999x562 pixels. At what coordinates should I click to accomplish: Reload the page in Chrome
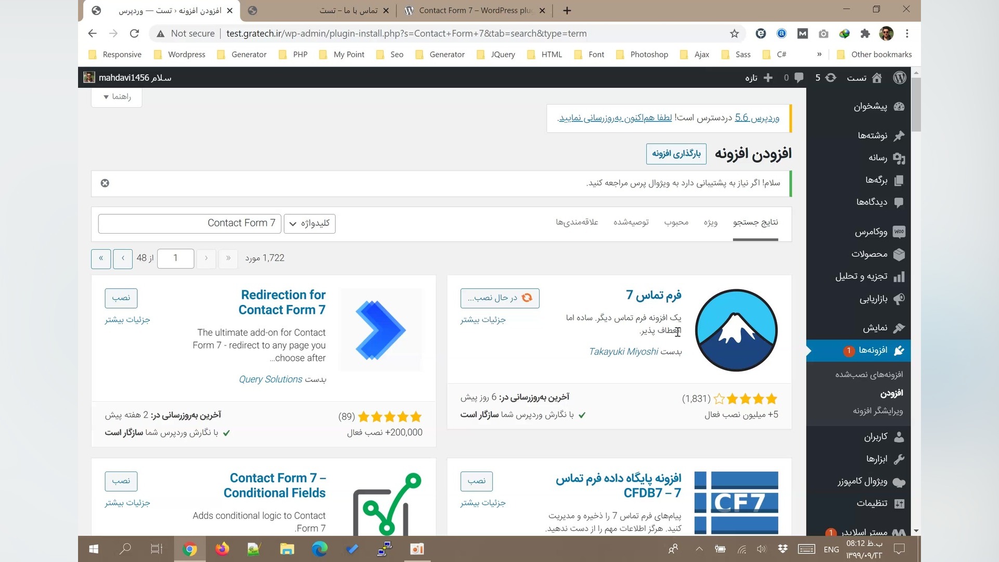(x=134, y=34)
